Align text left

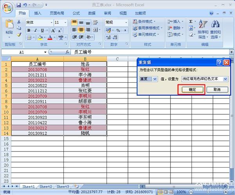[74, 30]
